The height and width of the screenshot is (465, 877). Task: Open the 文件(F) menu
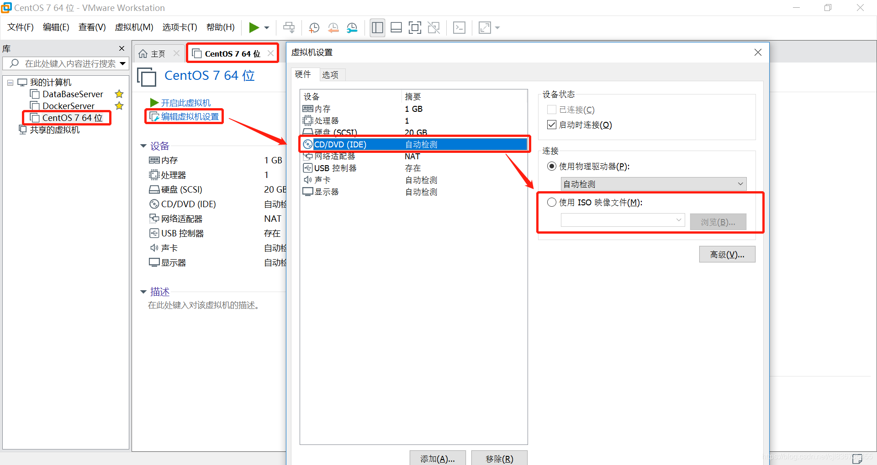[21, 27]
